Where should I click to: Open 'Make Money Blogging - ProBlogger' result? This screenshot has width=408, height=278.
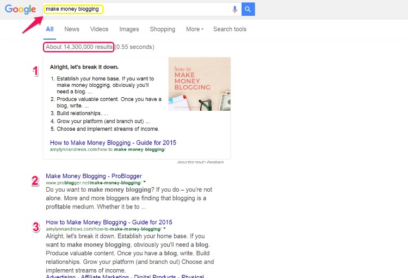(x=94, y=176)
